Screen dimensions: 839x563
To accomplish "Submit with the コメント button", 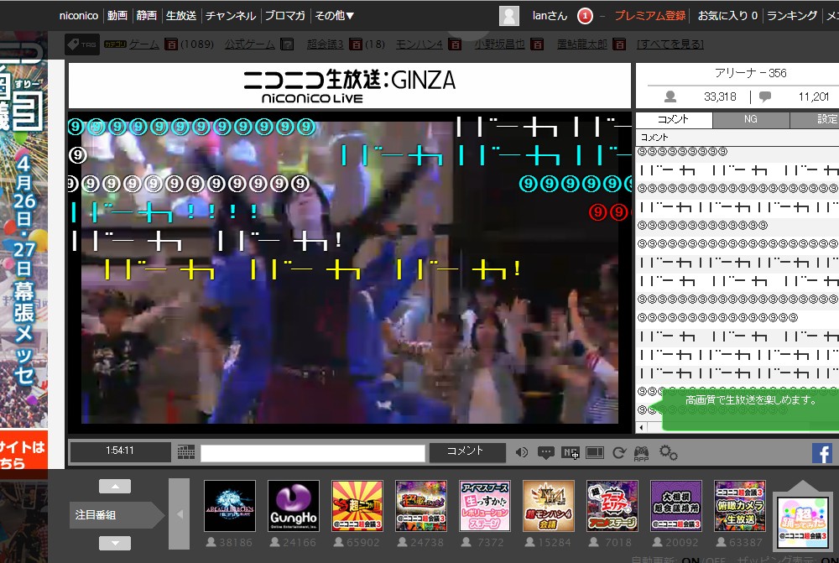I will (467, 452).
